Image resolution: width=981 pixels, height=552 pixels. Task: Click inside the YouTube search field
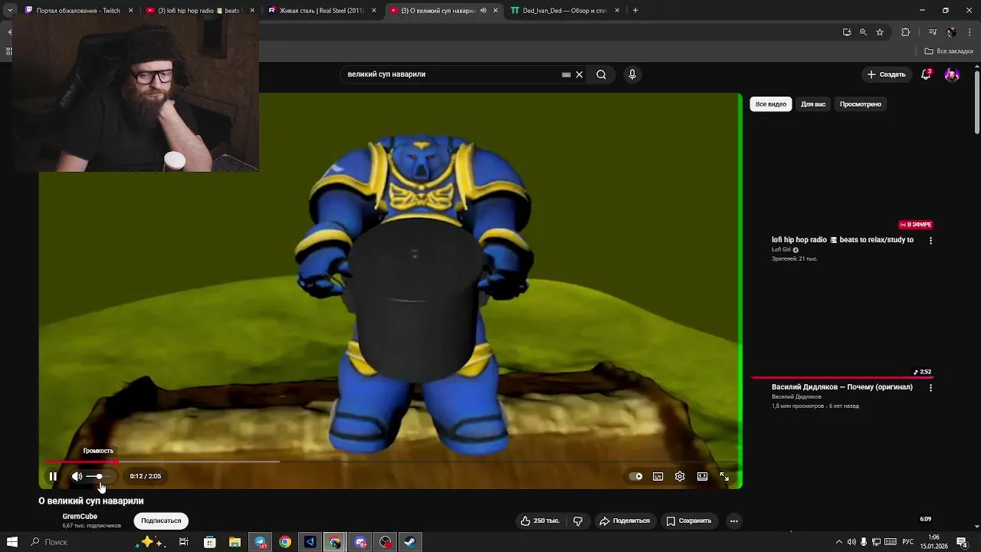[x=452, y=74]
